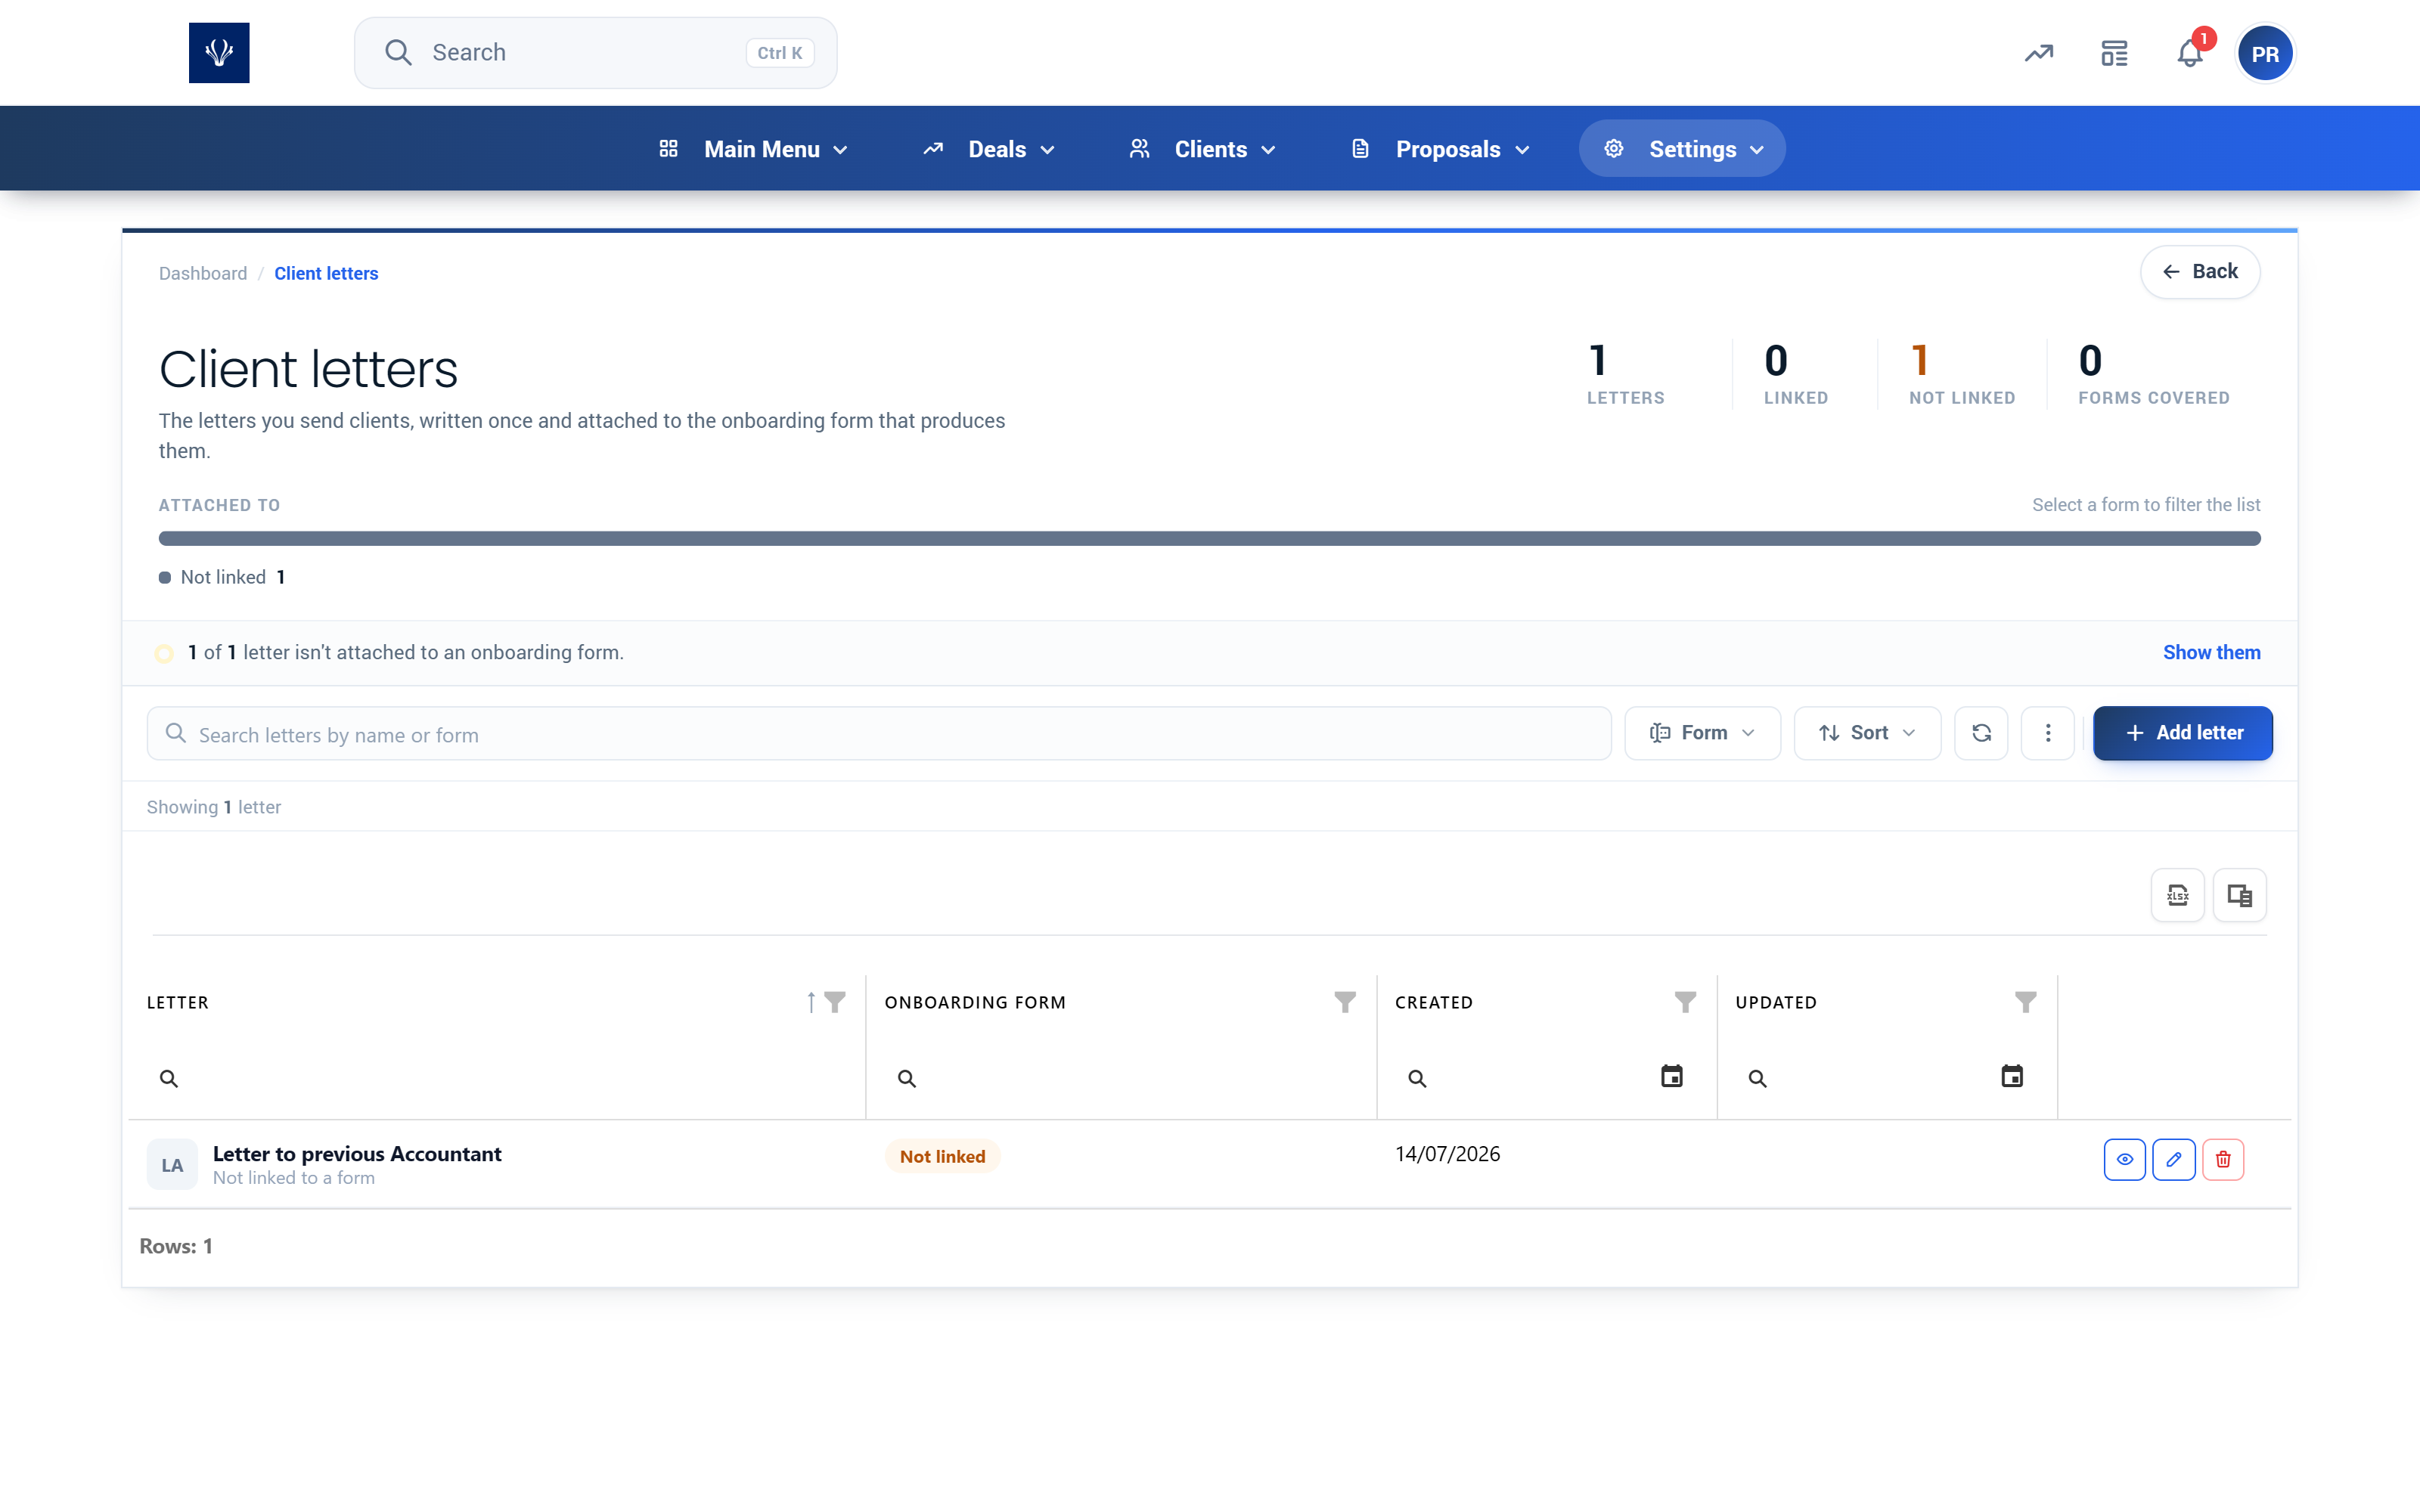Click the 14/07/2026 created date cell

[x=1447, y=1154]
